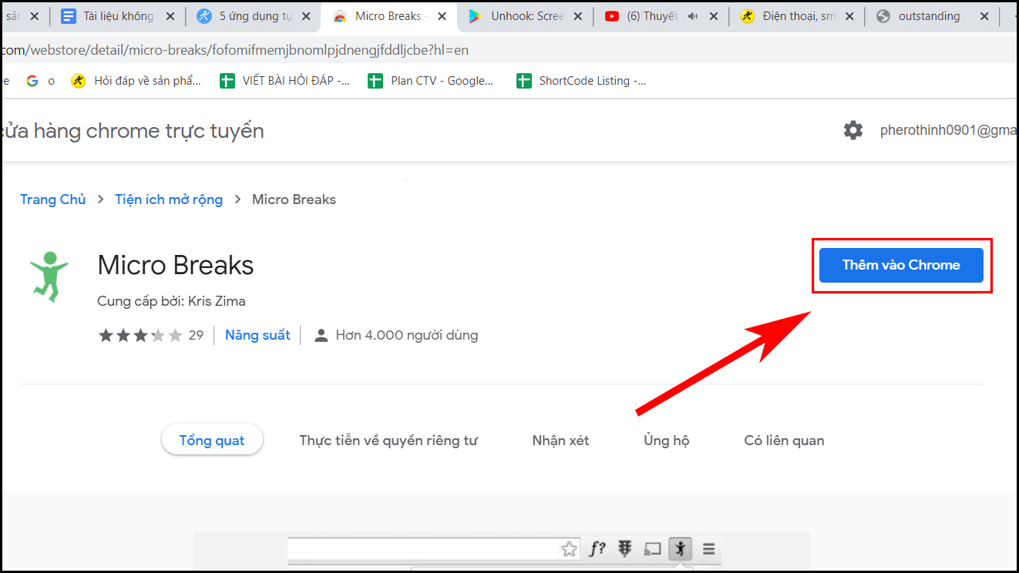This screenshot has height=573, width=1019.
Task: Close the "Điện thoại, sm" tab
Action: 849,16
